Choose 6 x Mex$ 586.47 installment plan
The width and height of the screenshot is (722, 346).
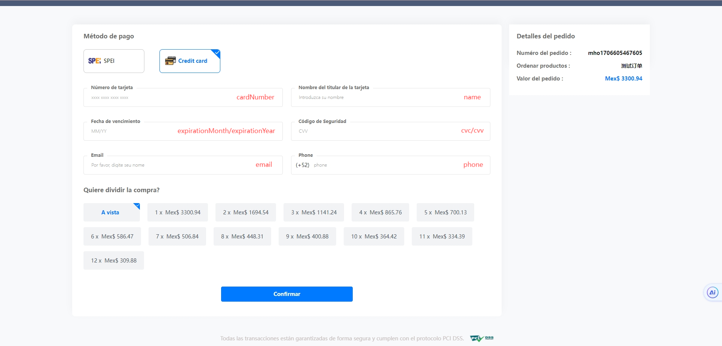coord(112,237)
